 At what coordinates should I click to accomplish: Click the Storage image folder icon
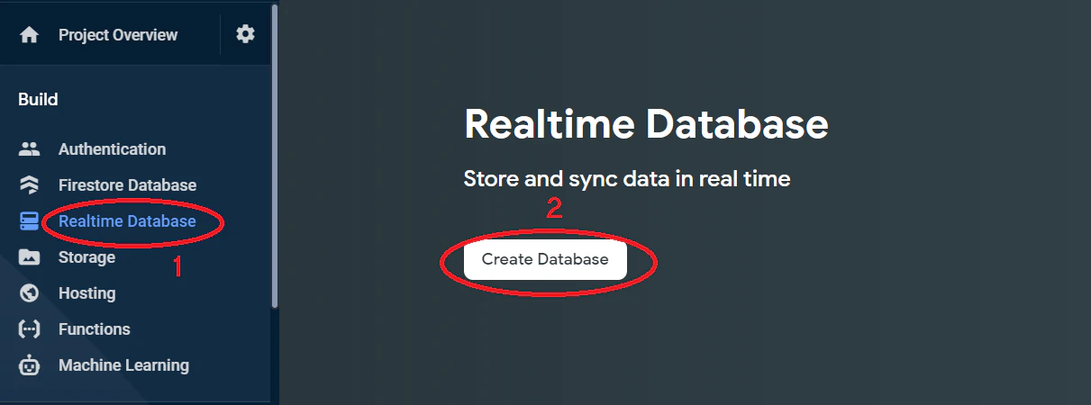[x=30, y=257]
